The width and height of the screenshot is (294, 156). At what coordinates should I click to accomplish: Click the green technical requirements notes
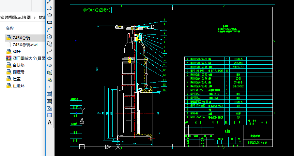(x=229, y=29)
